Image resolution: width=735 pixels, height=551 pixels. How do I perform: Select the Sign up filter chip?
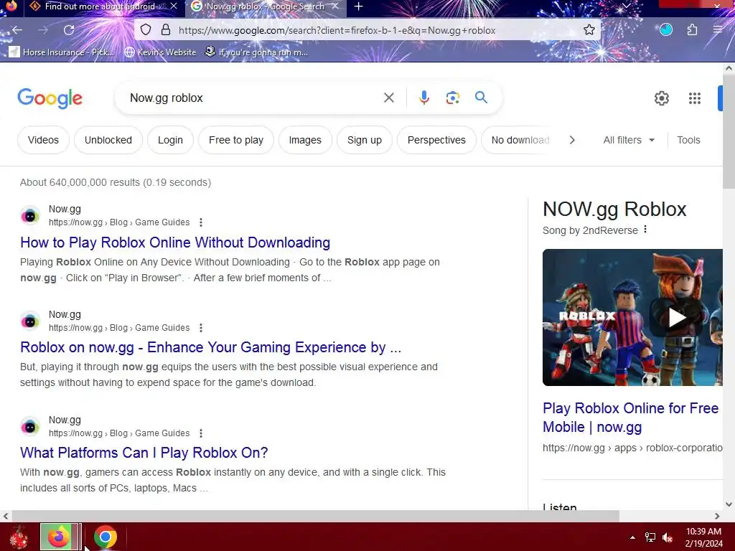coord(364,140)
